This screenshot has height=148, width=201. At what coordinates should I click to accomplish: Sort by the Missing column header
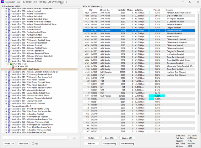130,10
